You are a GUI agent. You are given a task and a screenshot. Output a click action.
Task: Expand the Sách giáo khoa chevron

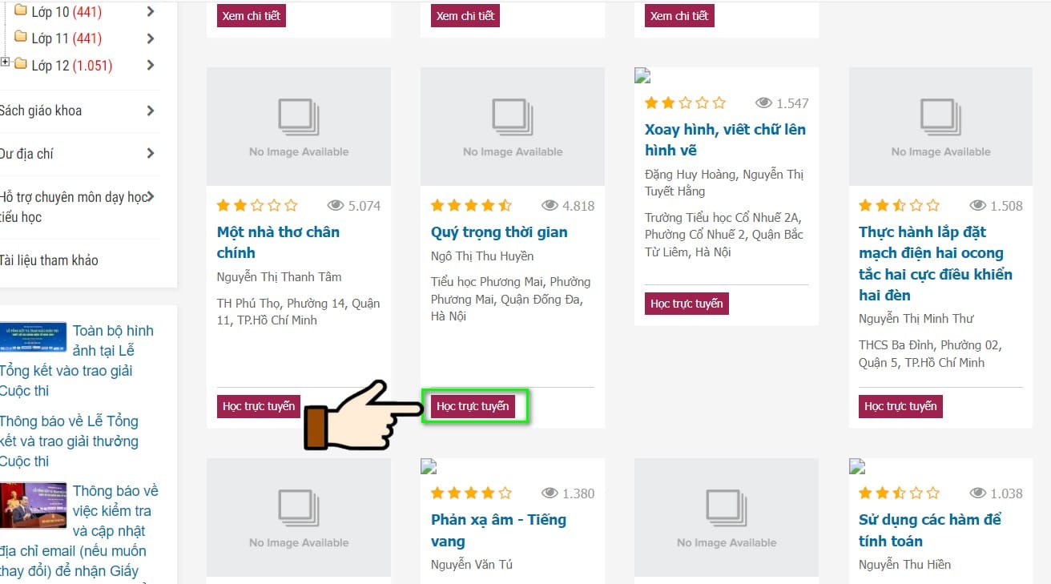pos(150,111)
